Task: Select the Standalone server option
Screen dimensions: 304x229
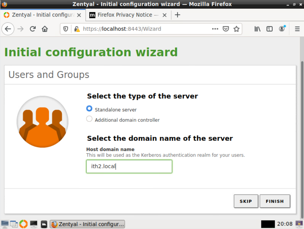Action: pyautogui.click(x=89, y=109)
